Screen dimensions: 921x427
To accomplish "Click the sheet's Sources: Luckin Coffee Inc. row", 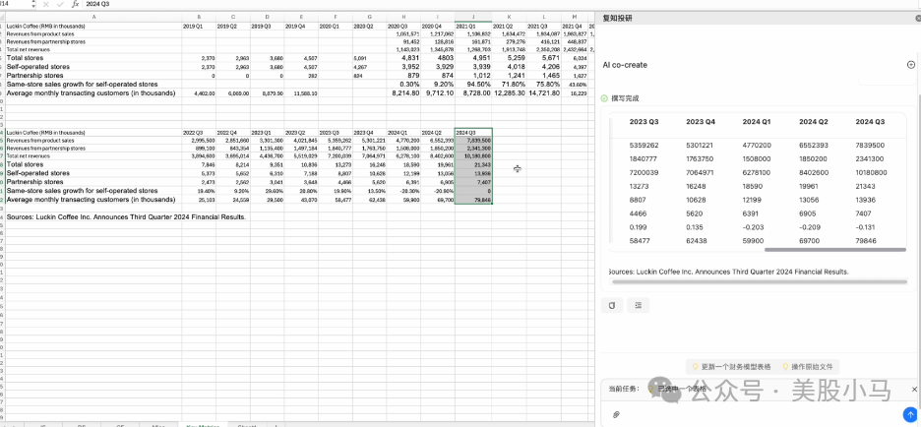I will coord(126,216).
